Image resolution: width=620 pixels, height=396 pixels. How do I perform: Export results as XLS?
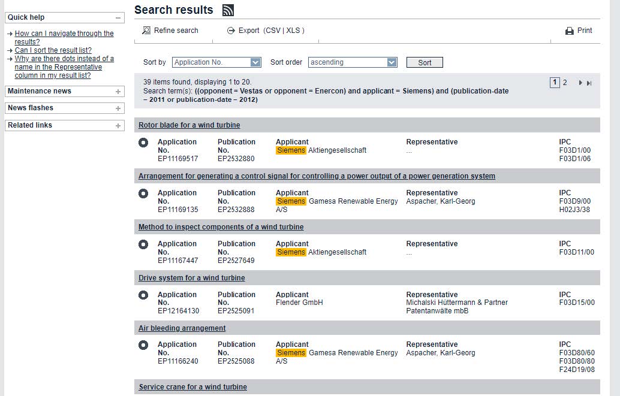(x=293, y=31)
